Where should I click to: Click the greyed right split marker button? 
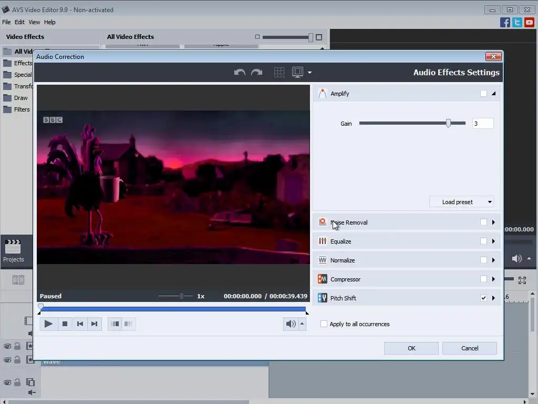tap(128, 324)
